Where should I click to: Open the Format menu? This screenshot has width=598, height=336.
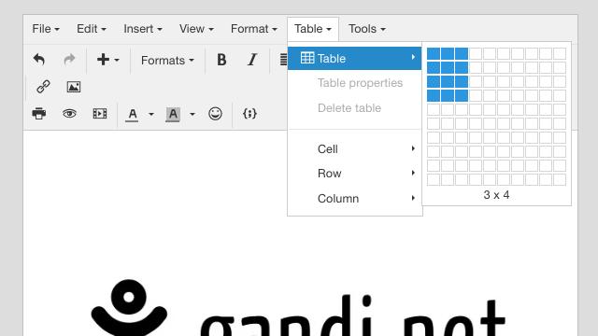(253, 29)
